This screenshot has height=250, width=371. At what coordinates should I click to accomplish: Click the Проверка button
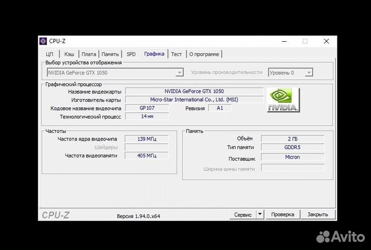tap(283, 215)
